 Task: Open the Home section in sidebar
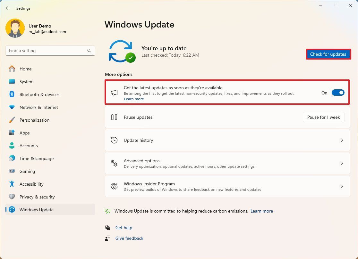(x=25, y=69)
